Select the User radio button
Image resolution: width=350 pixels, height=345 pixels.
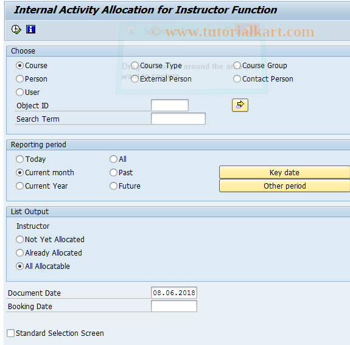19,92
